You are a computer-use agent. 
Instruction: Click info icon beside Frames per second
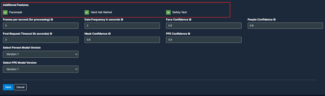click(x=52, y=19)
